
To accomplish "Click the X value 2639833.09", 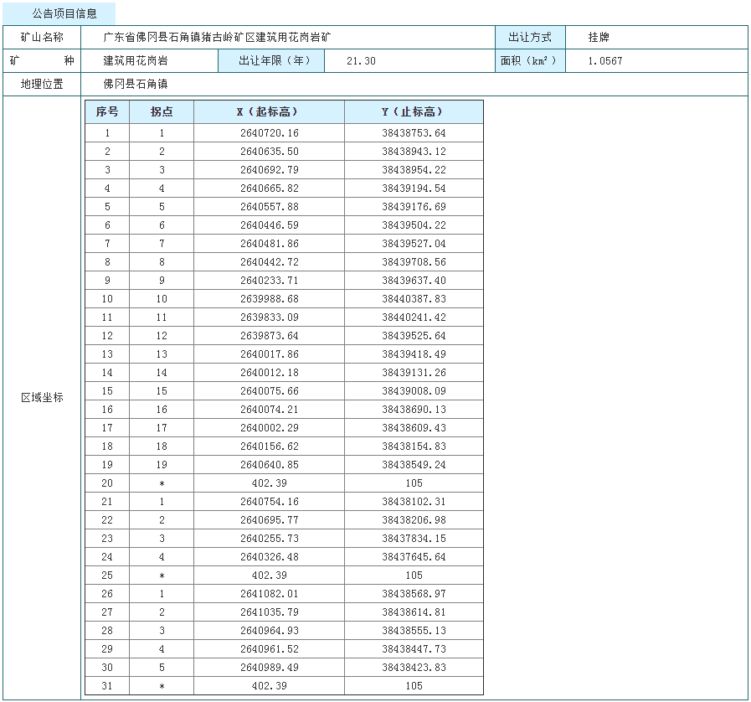I will (x=269, y=317).
